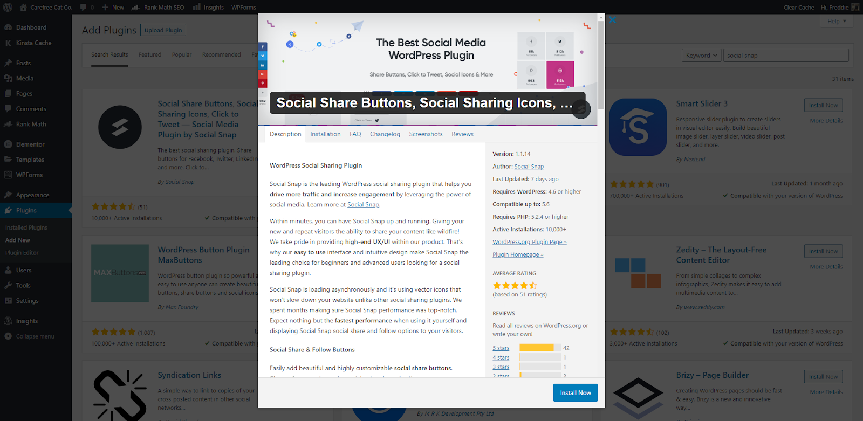The width and height of the screenshot is (863, 421).
Task: Click Install Now for Smart Slider 3
Action: [823, 106]
